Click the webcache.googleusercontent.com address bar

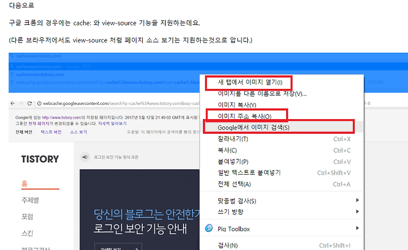click(118, 103)
